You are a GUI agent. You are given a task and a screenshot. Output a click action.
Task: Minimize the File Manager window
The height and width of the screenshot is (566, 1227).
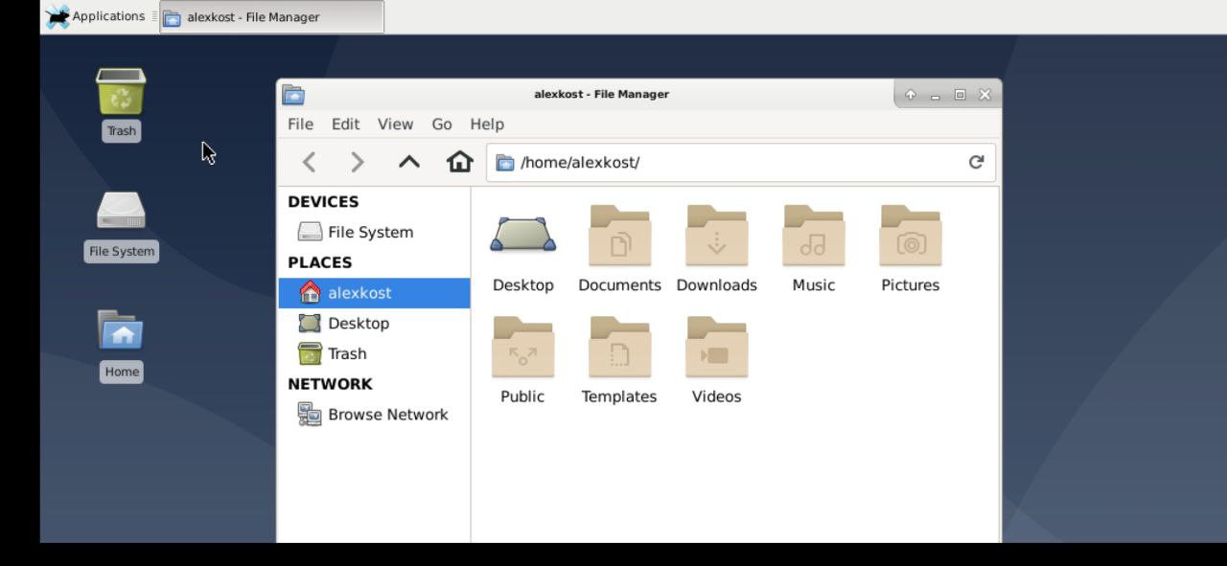(936, 95)
